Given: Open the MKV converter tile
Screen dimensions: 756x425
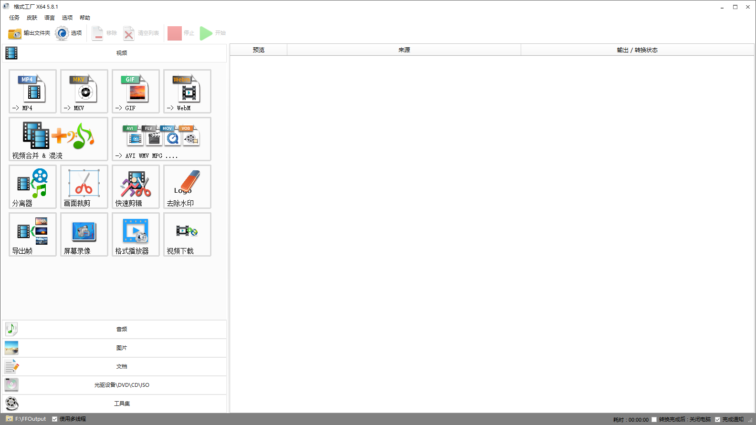Looking at the screenshot, I should click(x=84, y=91).
